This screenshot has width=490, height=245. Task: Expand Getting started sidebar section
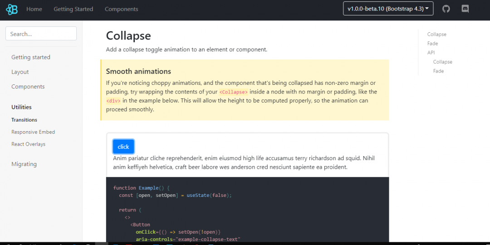[31, 57]
